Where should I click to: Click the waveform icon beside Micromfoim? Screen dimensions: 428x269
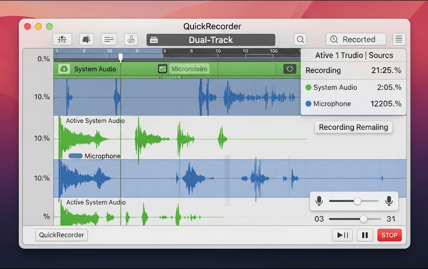click(x=163, y=69)
